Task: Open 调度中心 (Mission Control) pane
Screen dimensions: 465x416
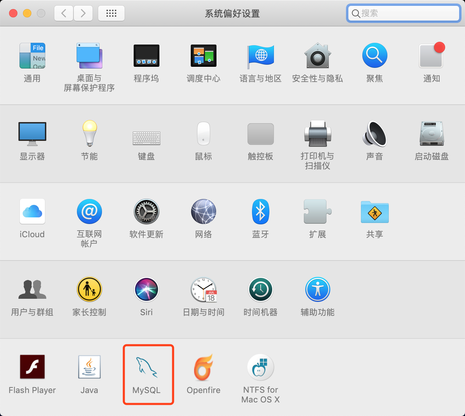Action: pyautogui.click(x=204, y=56)
